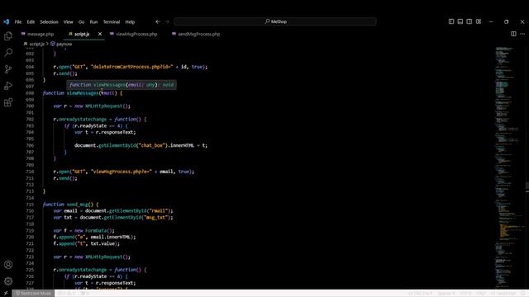Click the Spaces indentation status item
The height and width of the screenshot is (297, 529).
tap(446, 294)
